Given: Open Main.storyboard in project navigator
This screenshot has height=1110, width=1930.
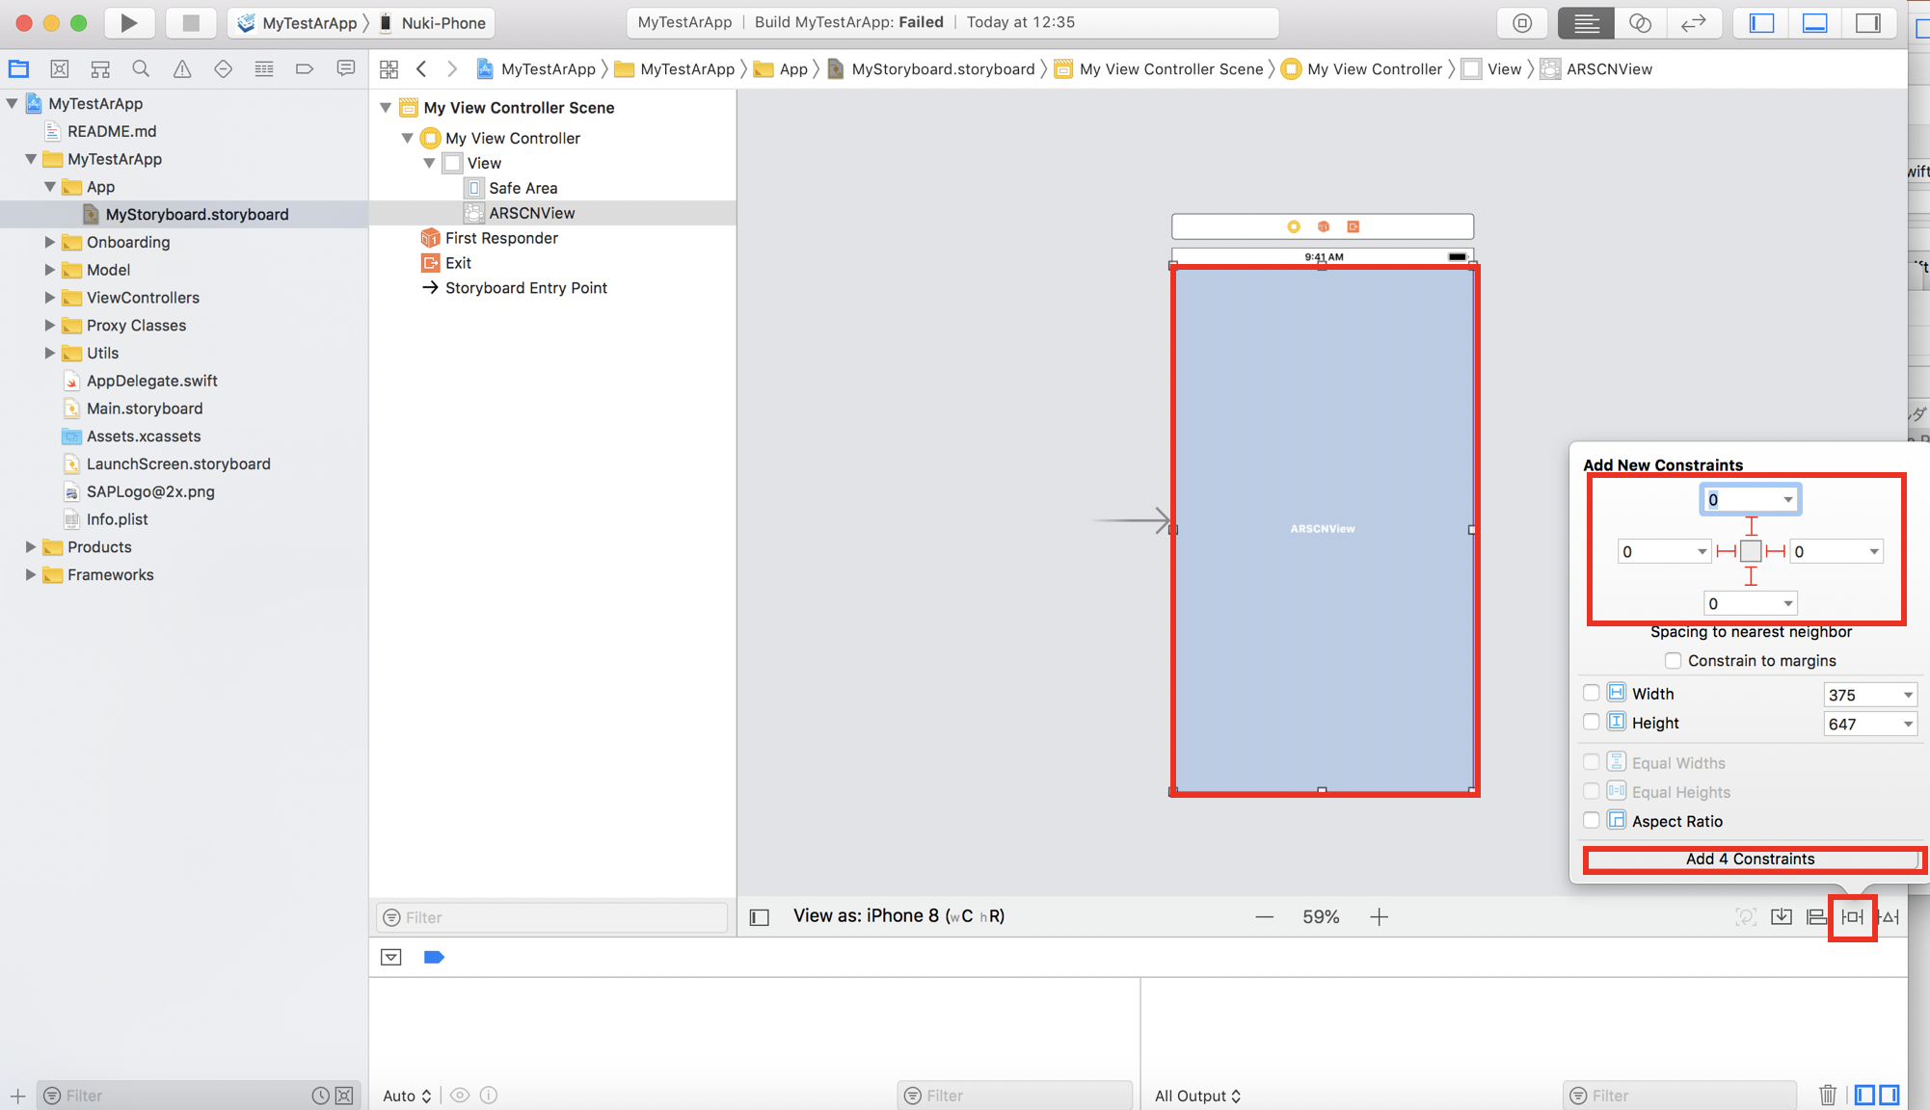Looking at the screenshot, I should [145, 409].
